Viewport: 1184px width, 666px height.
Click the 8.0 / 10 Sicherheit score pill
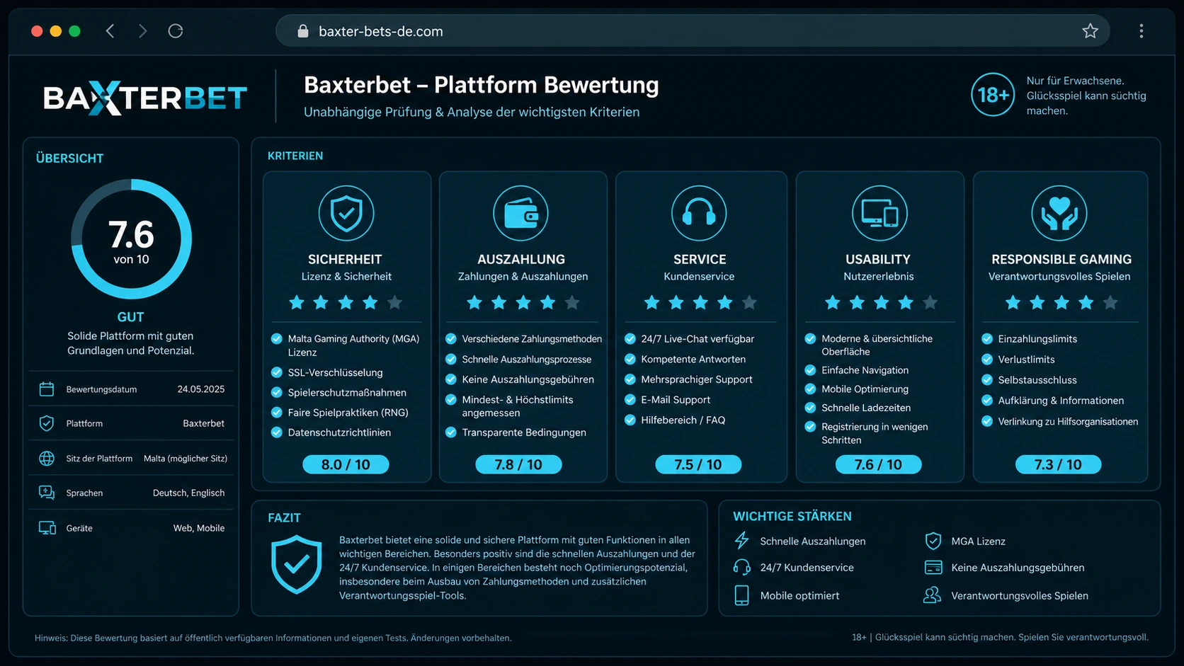pos(346,464)
